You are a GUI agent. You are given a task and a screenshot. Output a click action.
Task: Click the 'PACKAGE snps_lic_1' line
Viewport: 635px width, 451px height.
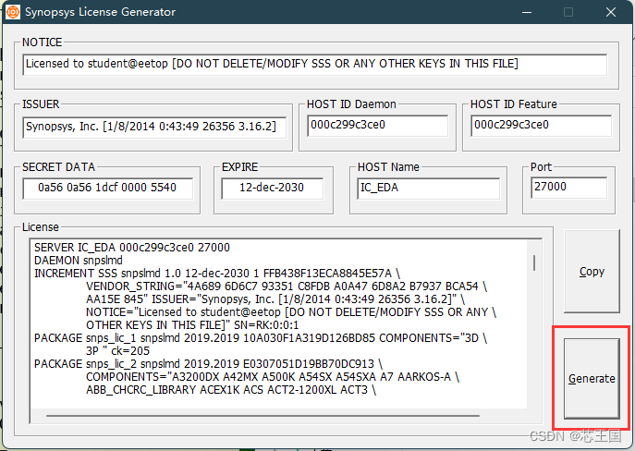point(261,338)
